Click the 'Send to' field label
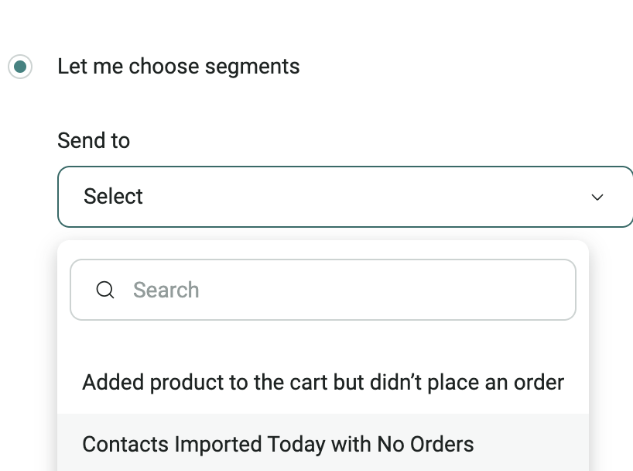This screenshot has height=471, width=633. coord(94,141)
